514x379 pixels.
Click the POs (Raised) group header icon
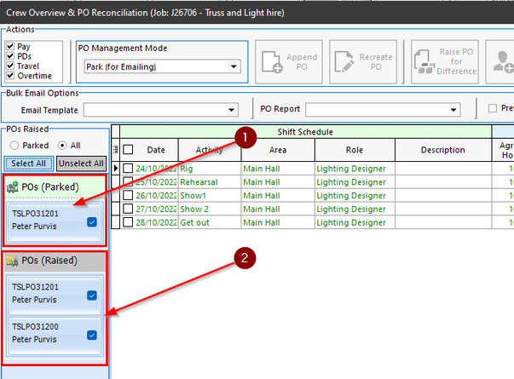[13, 261]
